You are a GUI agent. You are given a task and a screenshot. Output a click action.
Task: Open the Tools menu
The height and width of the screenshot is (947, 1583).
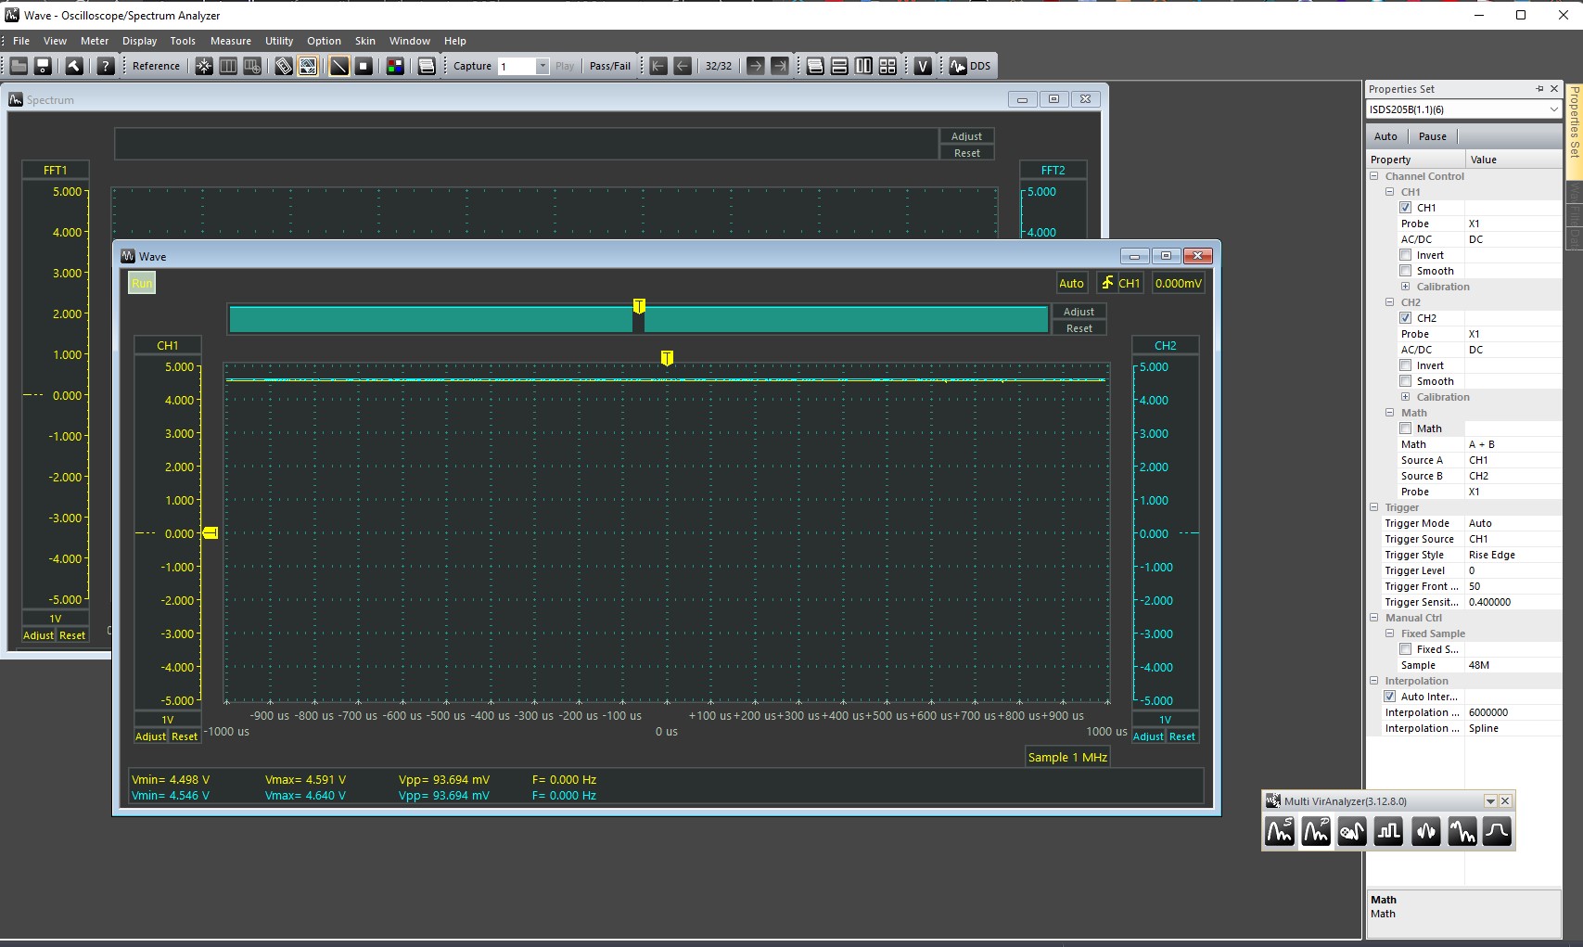183,41
